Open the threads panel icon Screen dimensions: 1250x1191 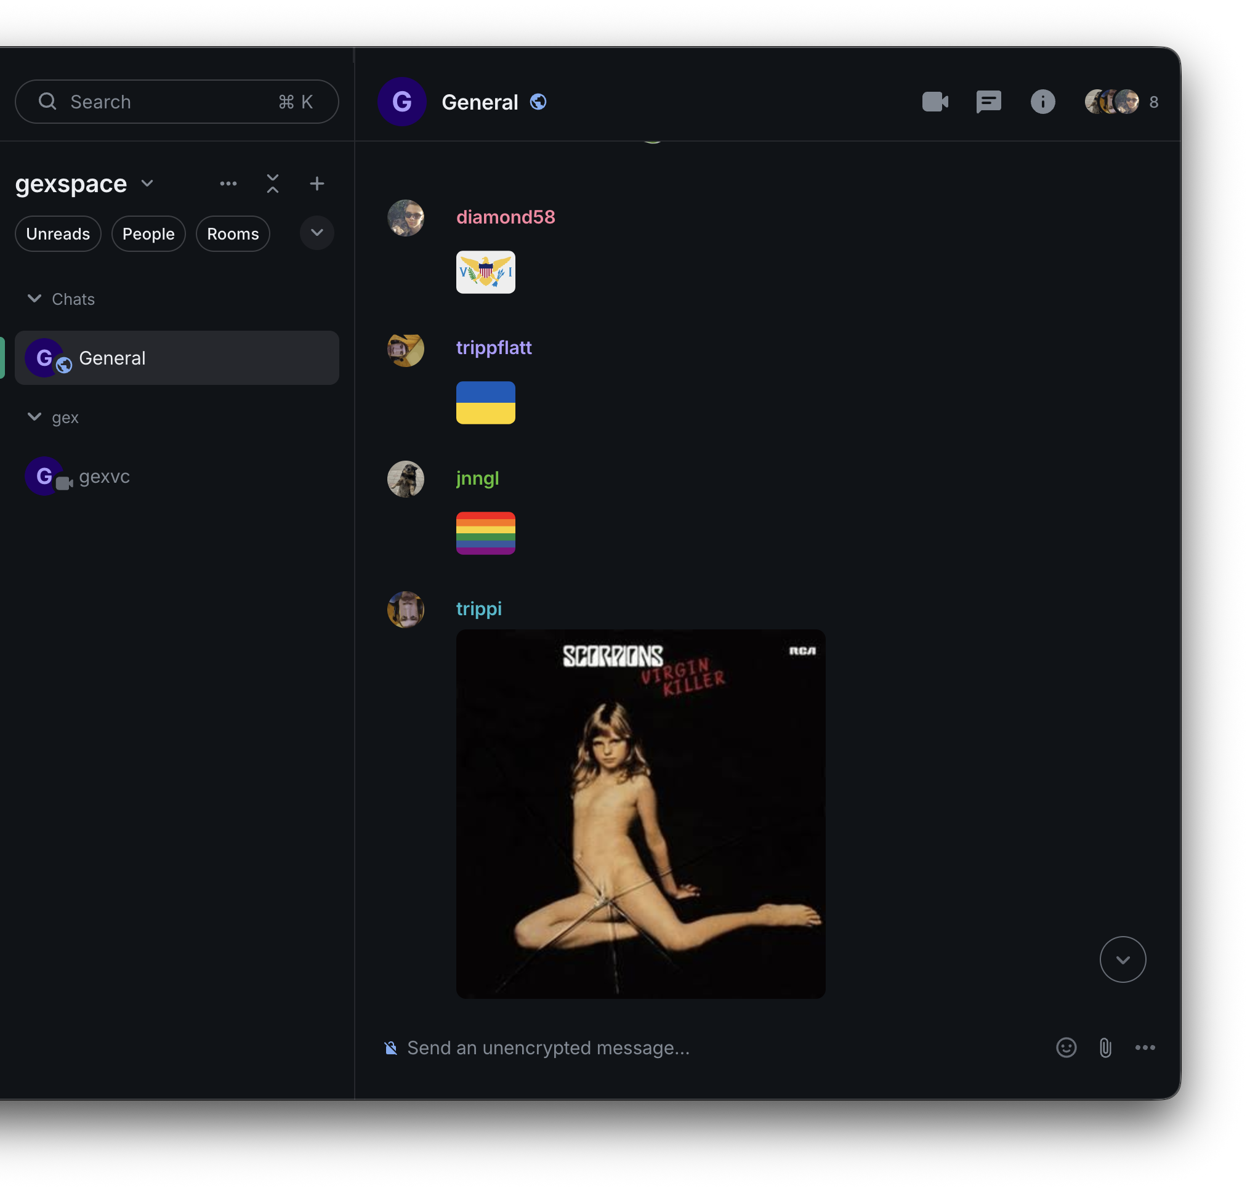pyautogui.click(x=988, y=102)
